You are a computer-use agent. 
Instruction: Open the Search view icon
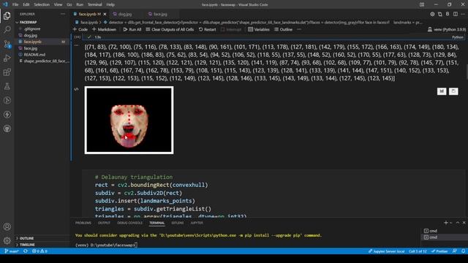click(x=7, y=30)
